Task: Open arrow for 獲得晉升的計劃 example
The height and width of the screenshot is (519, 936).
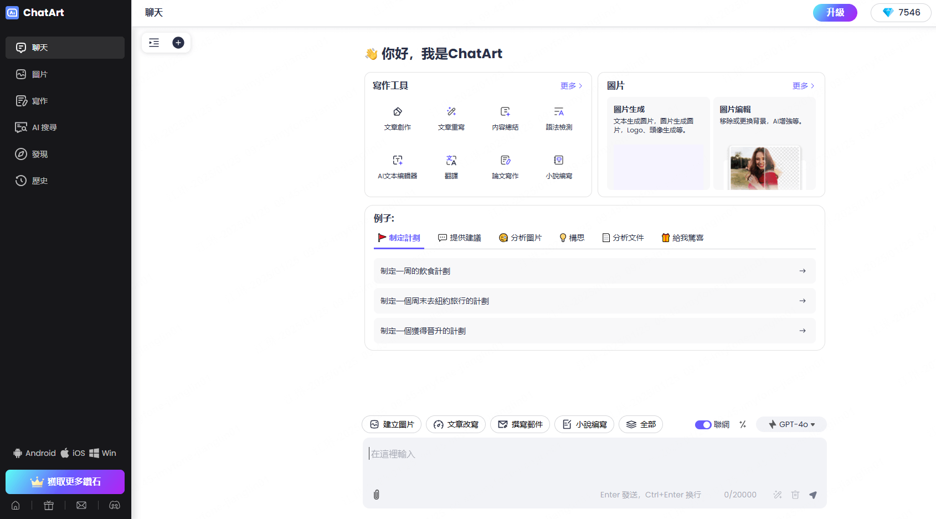Action: (803, 331)
